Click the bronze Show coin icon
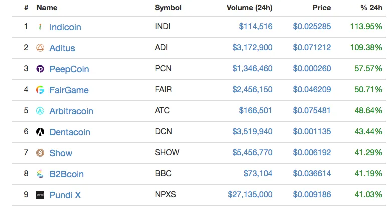Image resolution: width=392 pixels, height=210 pixels. coord(40,152)
